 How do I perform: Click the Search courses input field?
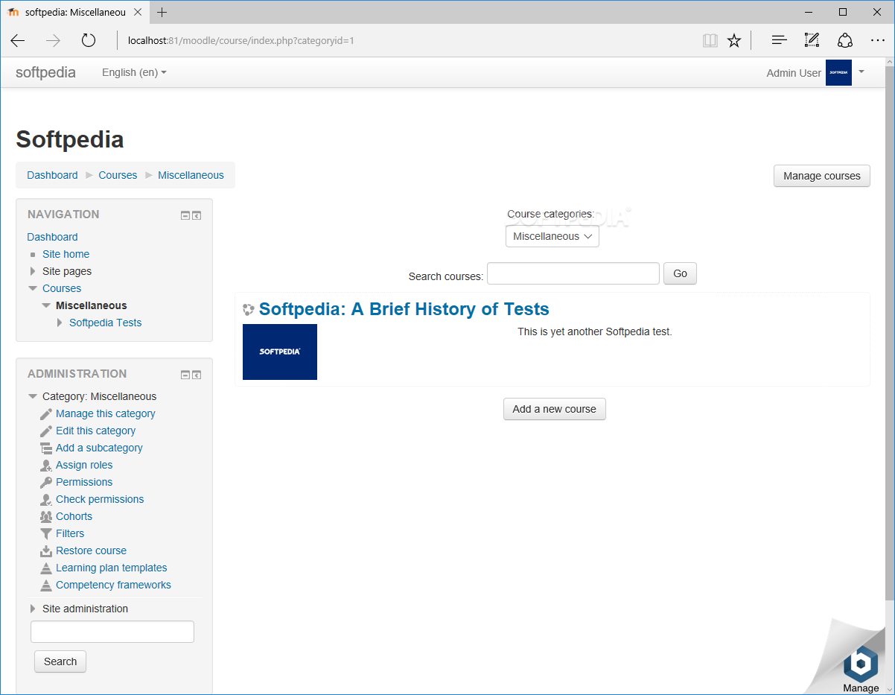pos(573,273)
